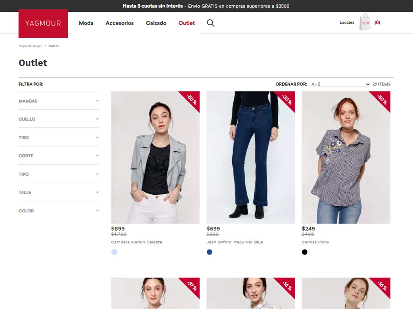
Task: Go to Ropa de Mujer breadcrumb
Action: [30, 46]
